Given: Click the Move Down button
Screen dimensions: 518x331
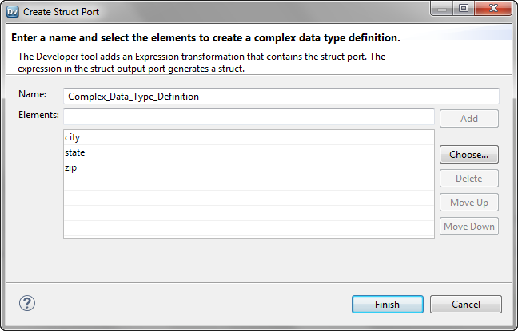Looking at the screenshot, I should click(468, 227).
